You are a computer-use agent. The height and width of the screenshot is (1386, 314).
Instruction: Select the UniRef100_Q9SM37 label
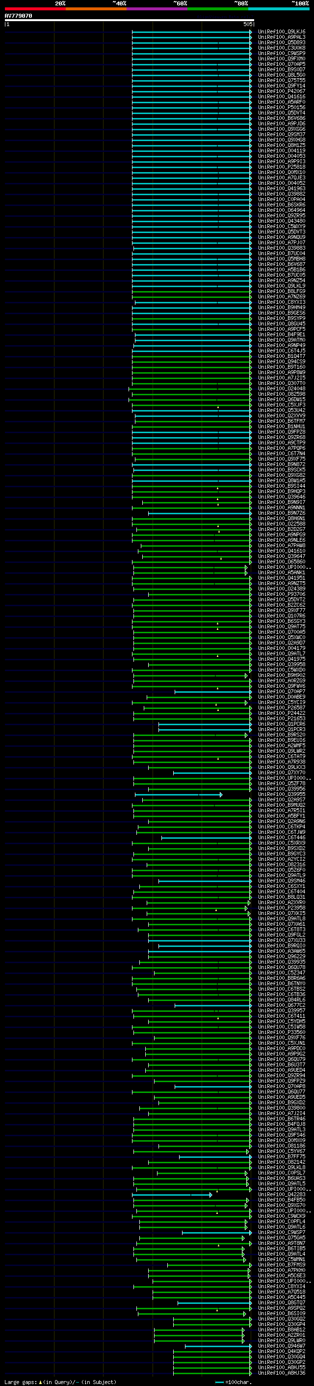pyautogui.click(x=281, y=135)
